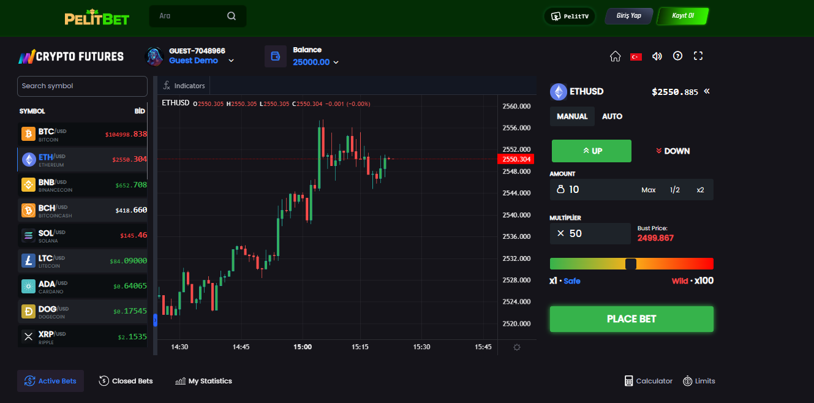The width and height of the screenshot is (814, 403).
Task: Choose the DOWN direction
Action: pyautogui.click(x=673, y=151)
